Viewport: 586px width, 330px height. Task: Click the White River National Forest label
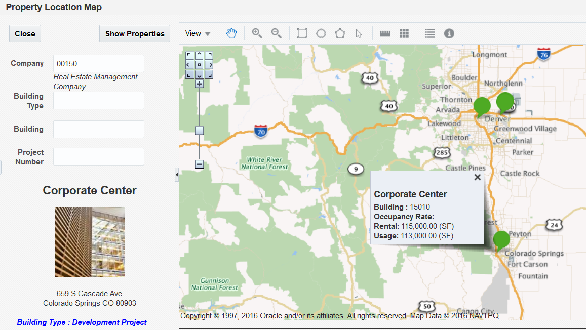coord(264,163)
